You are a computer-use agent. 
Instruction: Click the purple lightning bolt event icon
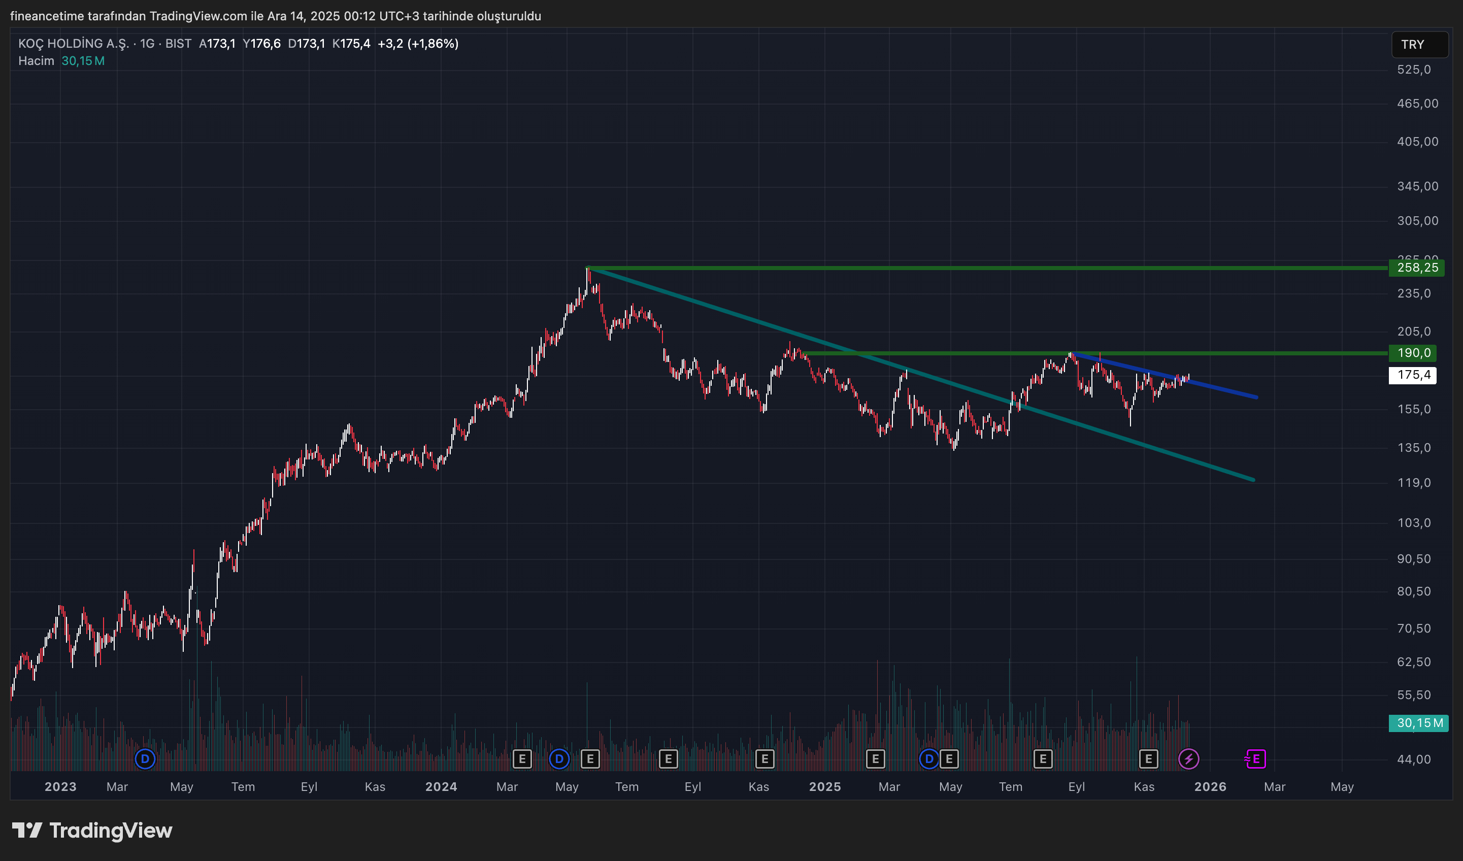[1188, 758]
